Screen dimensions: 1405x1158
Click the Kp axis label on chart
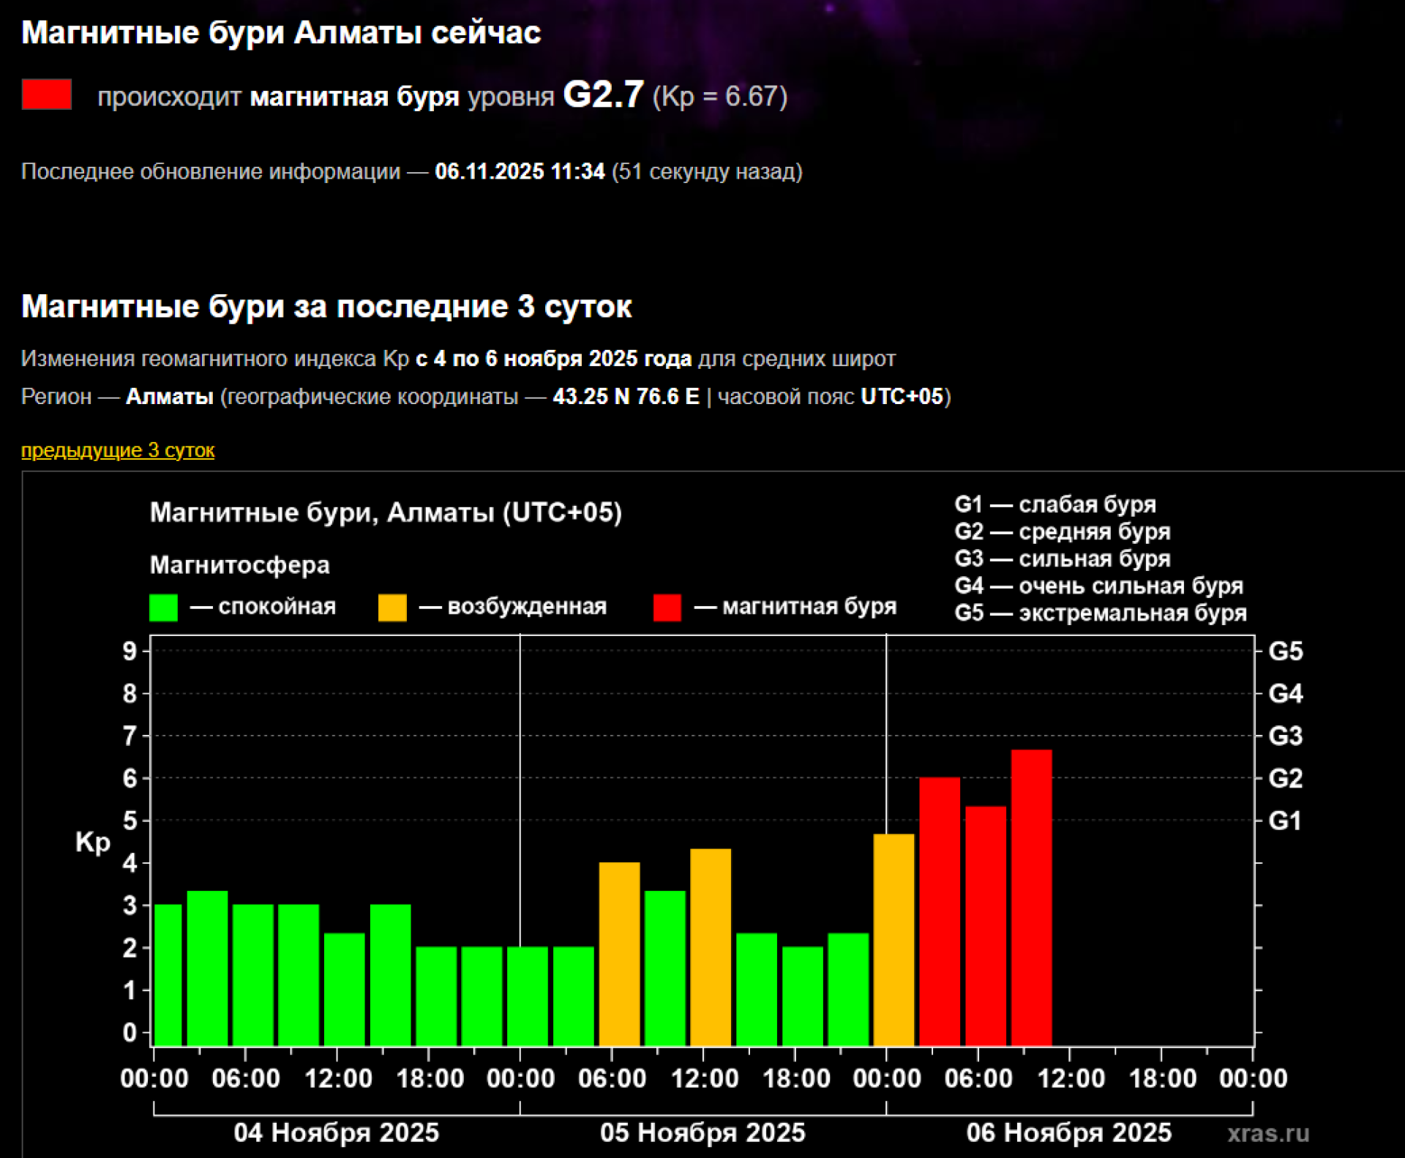coord(93,842)
